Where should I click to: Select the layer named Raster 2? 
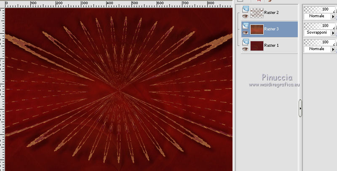pyautogui.click(x=271, y=13)
